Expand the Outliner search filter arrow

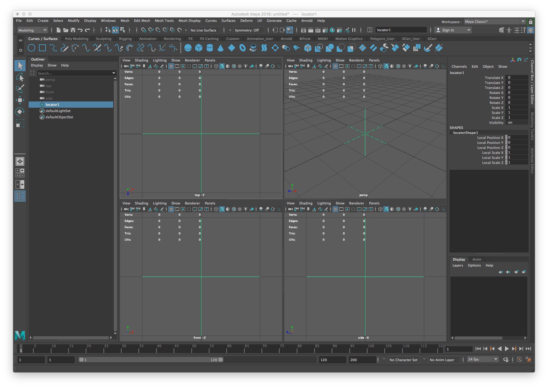[x=114, y=73]
